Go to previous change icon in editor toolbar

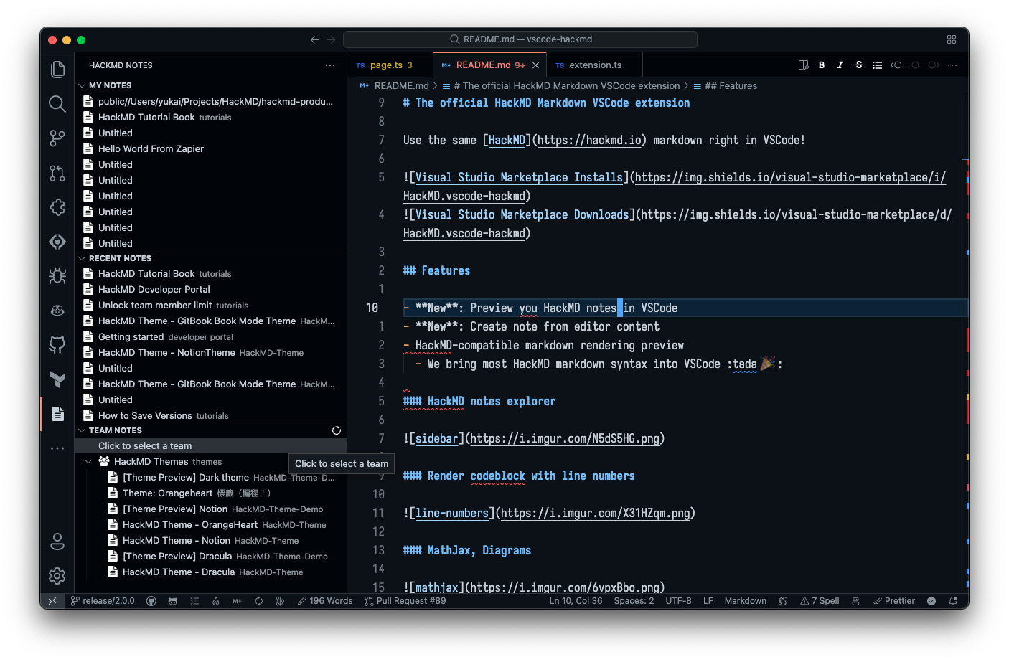coord(896,65)
